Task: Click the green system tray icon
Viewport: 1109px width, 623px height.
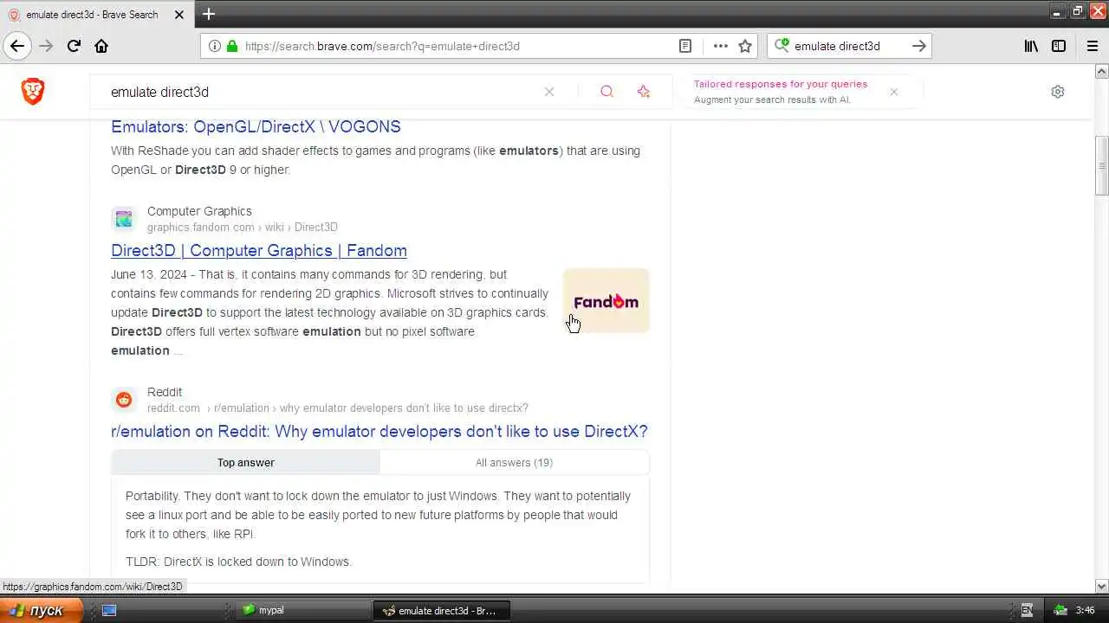Action: coord(1060,610)
